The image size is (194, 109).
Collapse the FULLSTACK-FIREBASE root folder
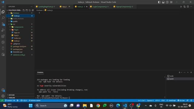coord(7,10)
